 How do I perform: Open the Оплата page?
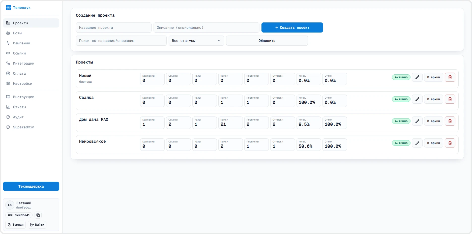click(31, 73)
